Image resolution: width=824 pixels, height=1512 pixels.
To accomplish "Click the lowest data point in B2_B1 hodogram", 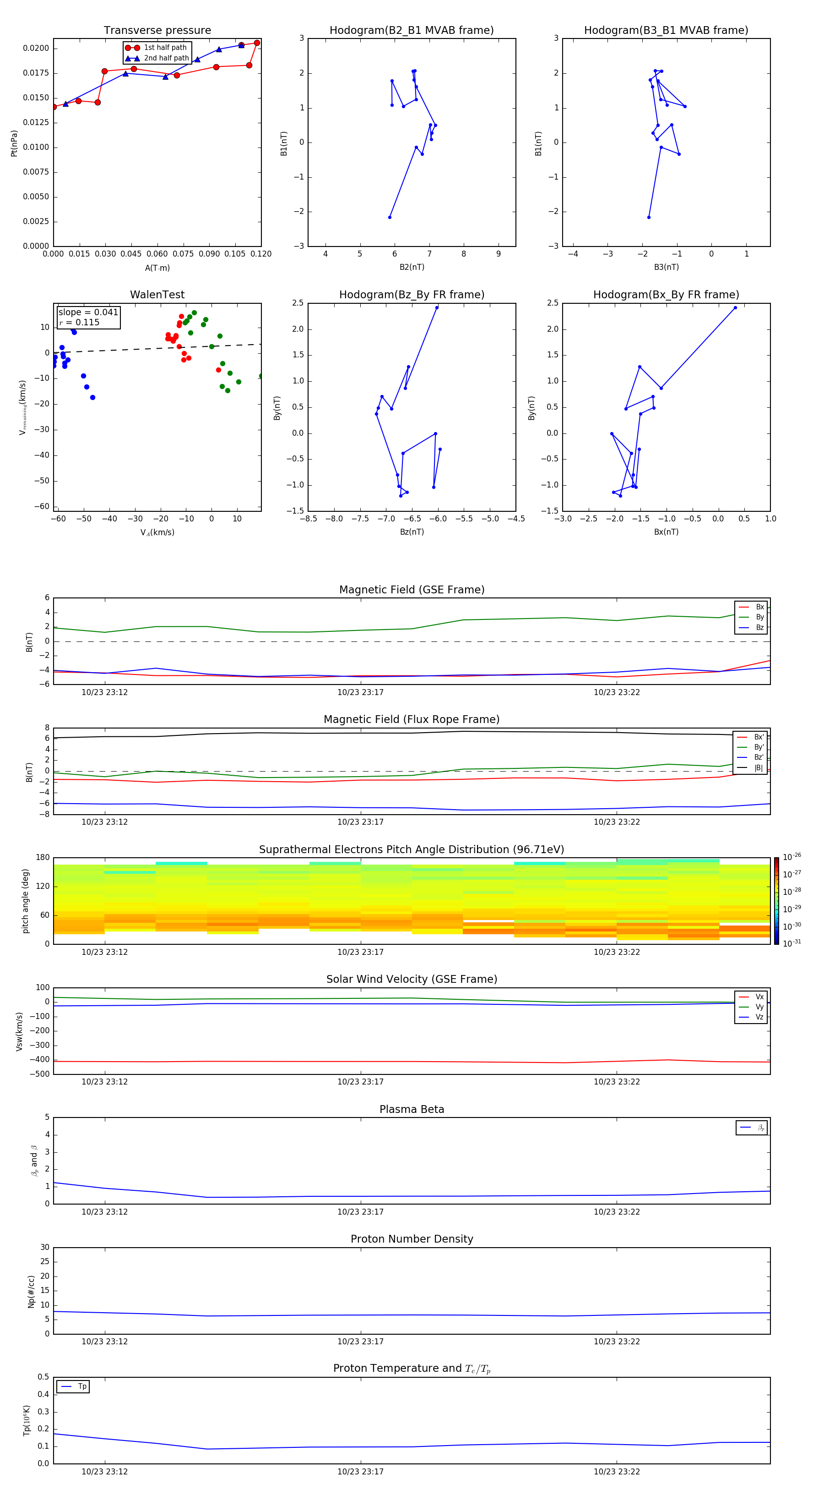I will (x=390, y=217).
